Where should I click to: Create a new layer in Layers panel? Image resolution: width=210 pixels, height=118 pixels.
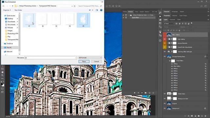click(x=202, y=116)
